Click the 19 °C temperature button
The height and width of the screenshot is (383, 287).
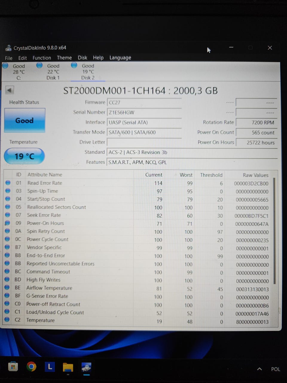pos(25,156)
